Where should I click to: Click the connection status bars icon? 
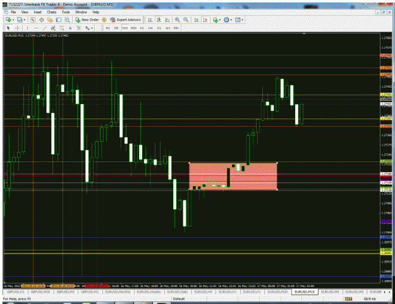pyautogui.click(x=348, y=299)
